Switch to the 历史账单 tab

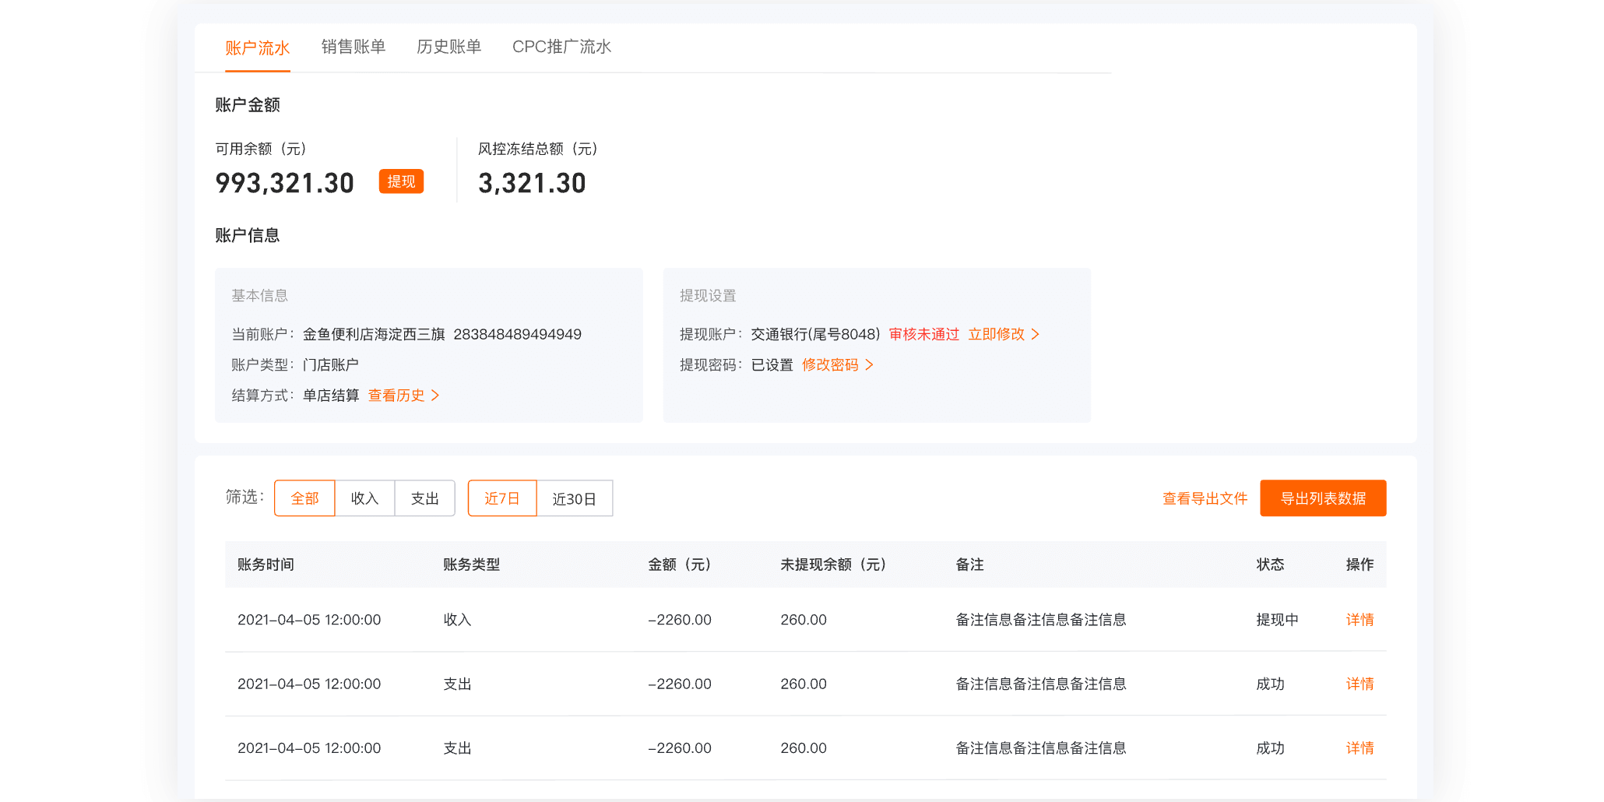pos(448,47)
